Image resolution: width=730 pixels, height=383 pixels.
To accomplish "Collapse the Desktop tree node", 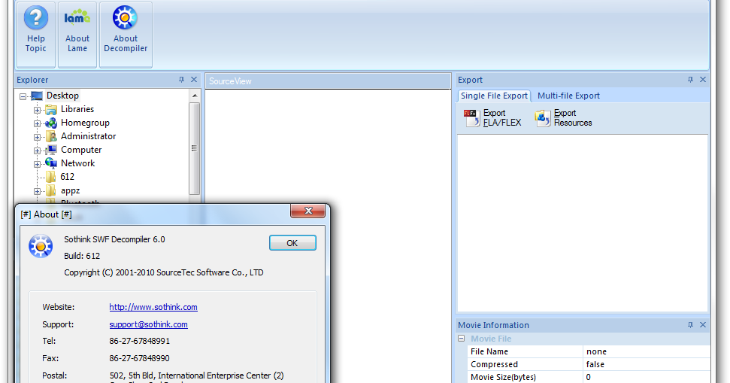I will point(23,96).
